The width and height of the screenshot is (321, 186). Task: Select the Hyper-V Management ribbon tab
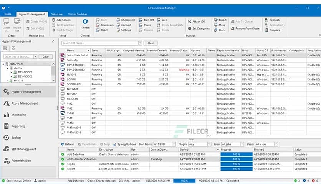coord(32,14)
